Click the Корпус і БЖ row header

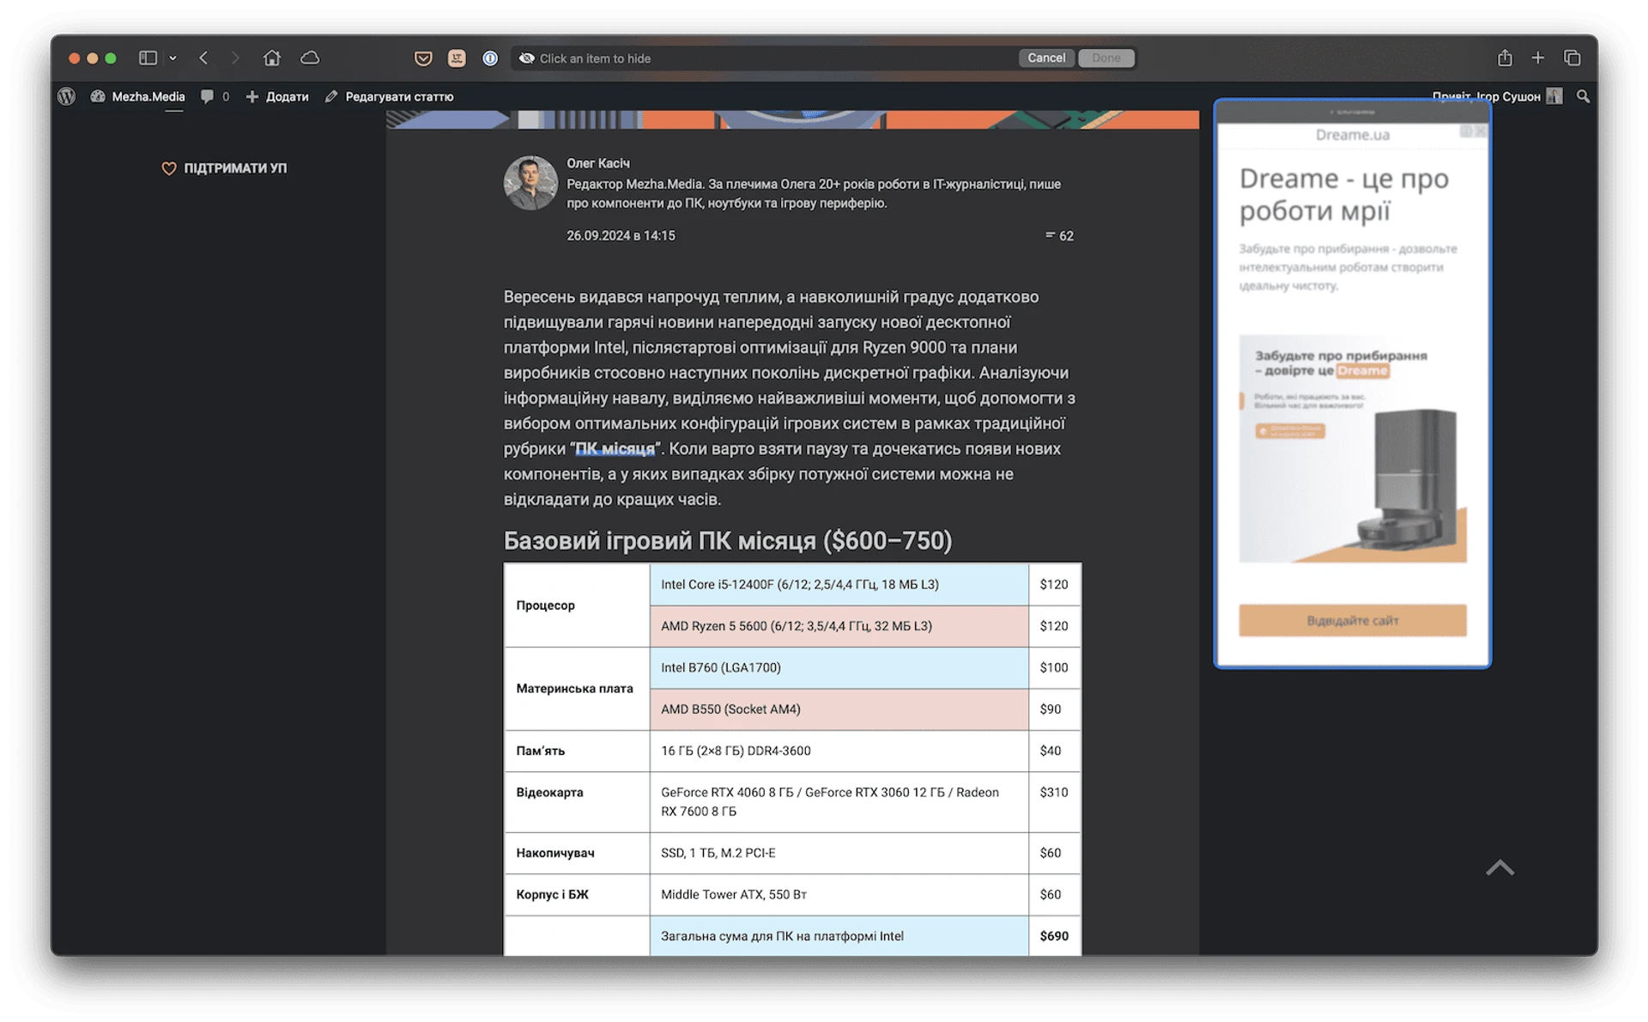pos(577,894)
